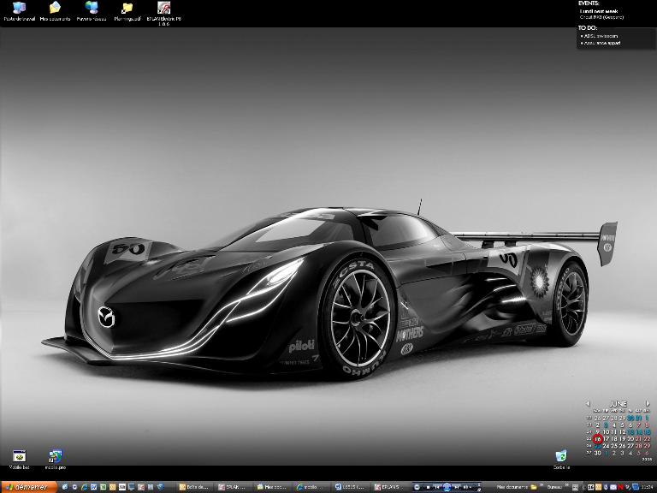Stop playback in taskbar media player

pos(429,487)
